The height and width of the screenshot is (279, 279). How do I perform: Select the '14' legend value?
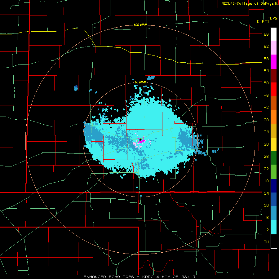(x=266, y=193)
